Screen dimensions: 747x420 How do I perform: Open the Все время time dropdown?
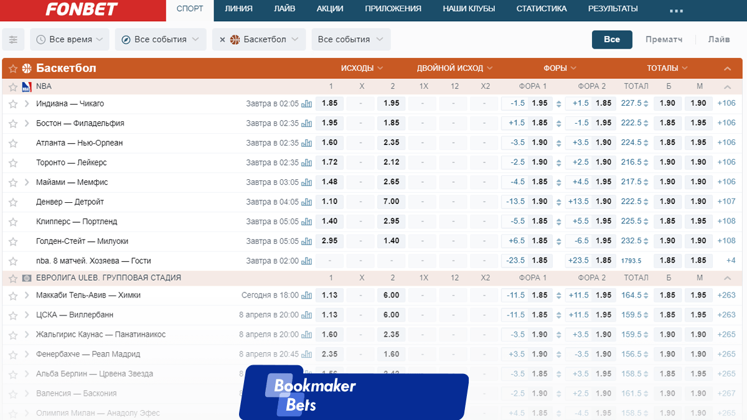coord(70,39)
